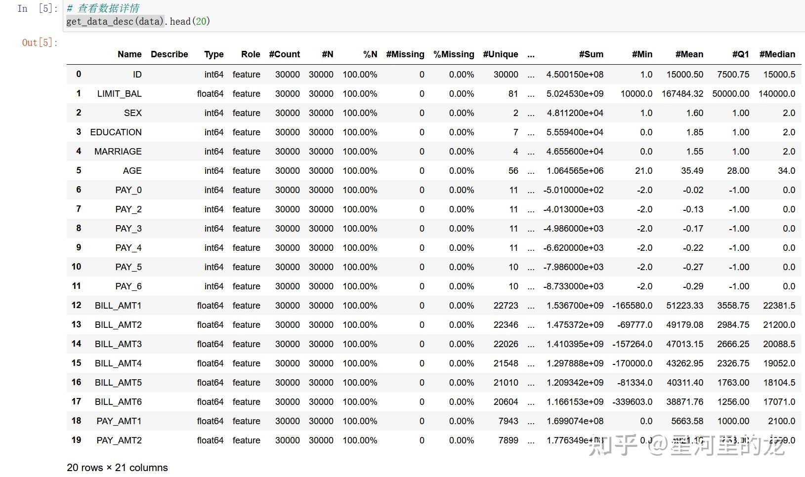This screenshot has height=477, width=805.
Task: Select the Name column header
Action: coord(129,54)
